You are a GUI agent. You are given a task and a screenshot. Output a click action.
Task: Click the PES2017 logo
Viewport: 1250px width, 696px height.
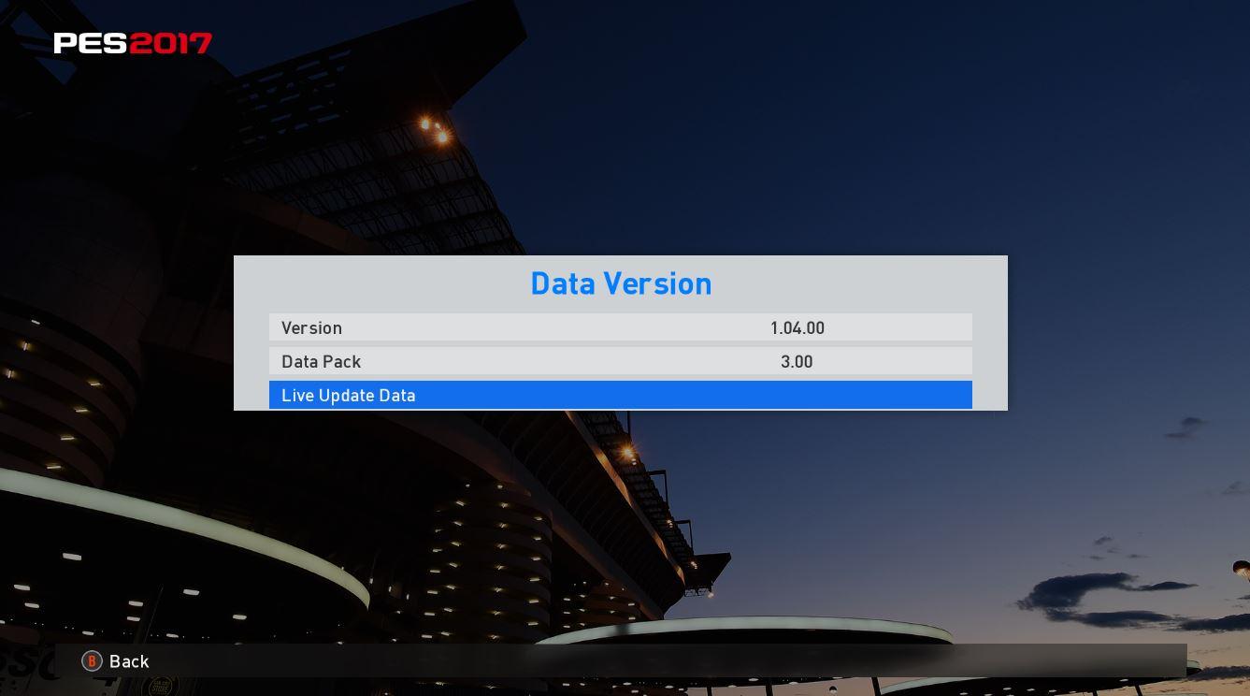133,43
